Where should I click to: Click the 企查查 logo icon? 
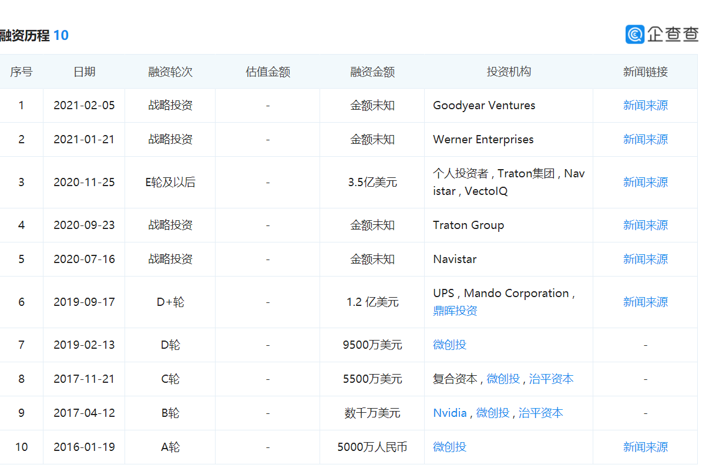[635, 35]
